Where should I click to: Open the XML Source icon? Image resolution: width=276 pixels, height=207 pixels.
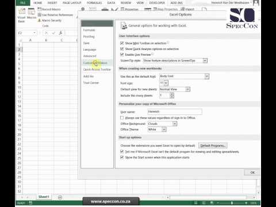point(148,9)
